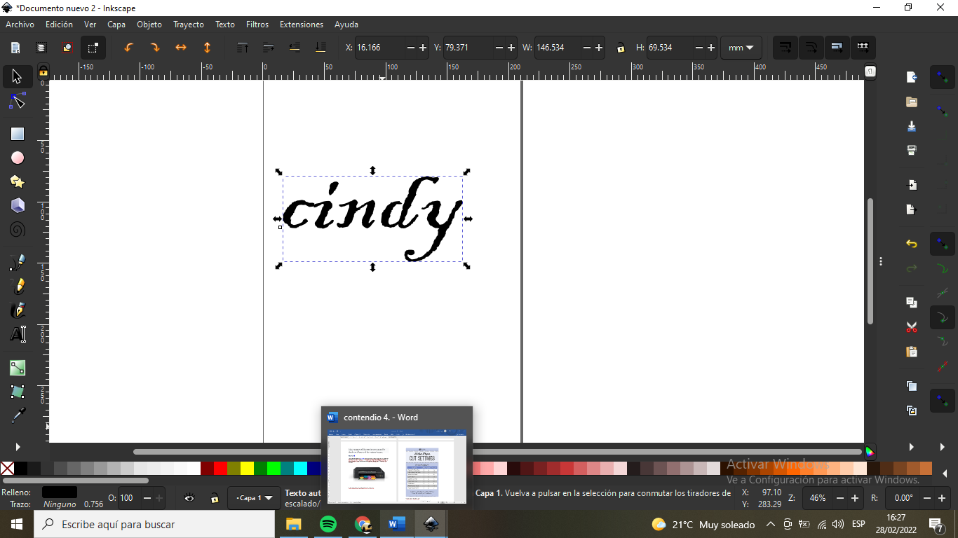Flip selection horizontally in toolbar
This screenshot has width=958, height=538.
click(181, 48)
